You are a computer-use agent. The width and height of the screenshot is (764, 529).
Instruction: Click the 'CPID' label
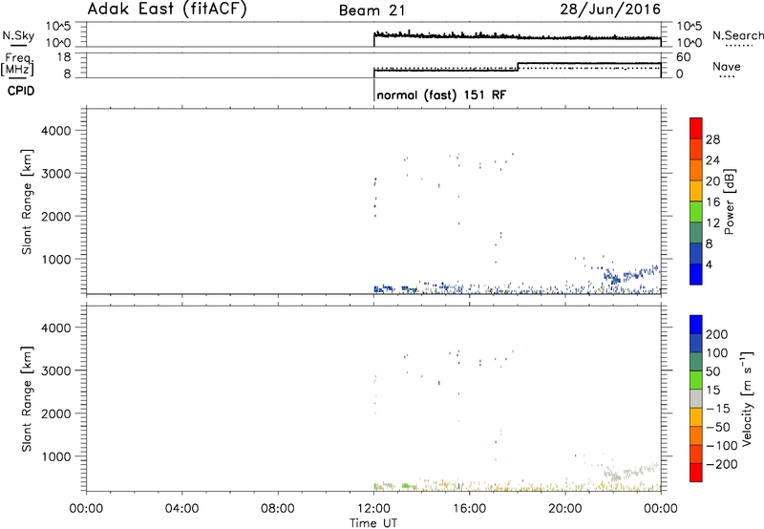pos(21,91)
